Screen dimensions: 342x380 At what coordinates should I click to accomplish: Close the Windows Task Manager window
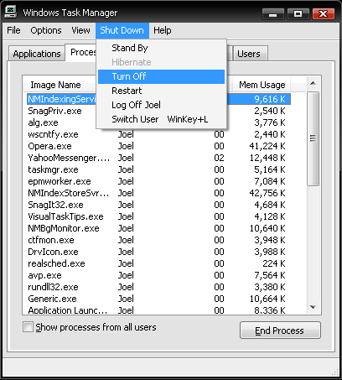click(324, 13)
